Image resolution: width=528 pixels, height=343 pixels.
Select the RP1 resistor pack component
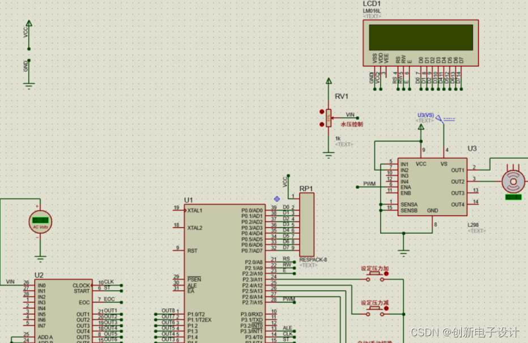click(306, 225)
